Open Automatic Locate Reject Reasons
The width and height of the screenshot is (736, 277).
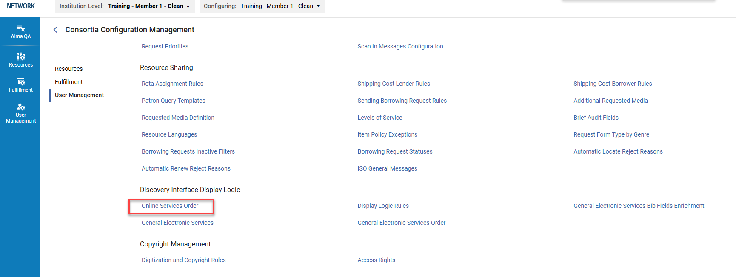coord(618,151)
